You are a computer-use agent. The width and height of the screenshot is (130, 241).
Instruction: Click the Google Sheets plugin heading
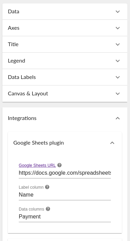[x=39, y=143]
